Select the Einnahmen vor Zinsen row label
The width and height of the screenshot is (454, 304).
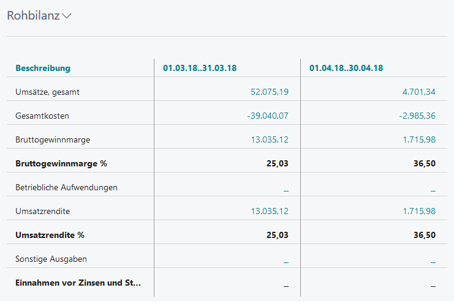[x=78, y=283]
